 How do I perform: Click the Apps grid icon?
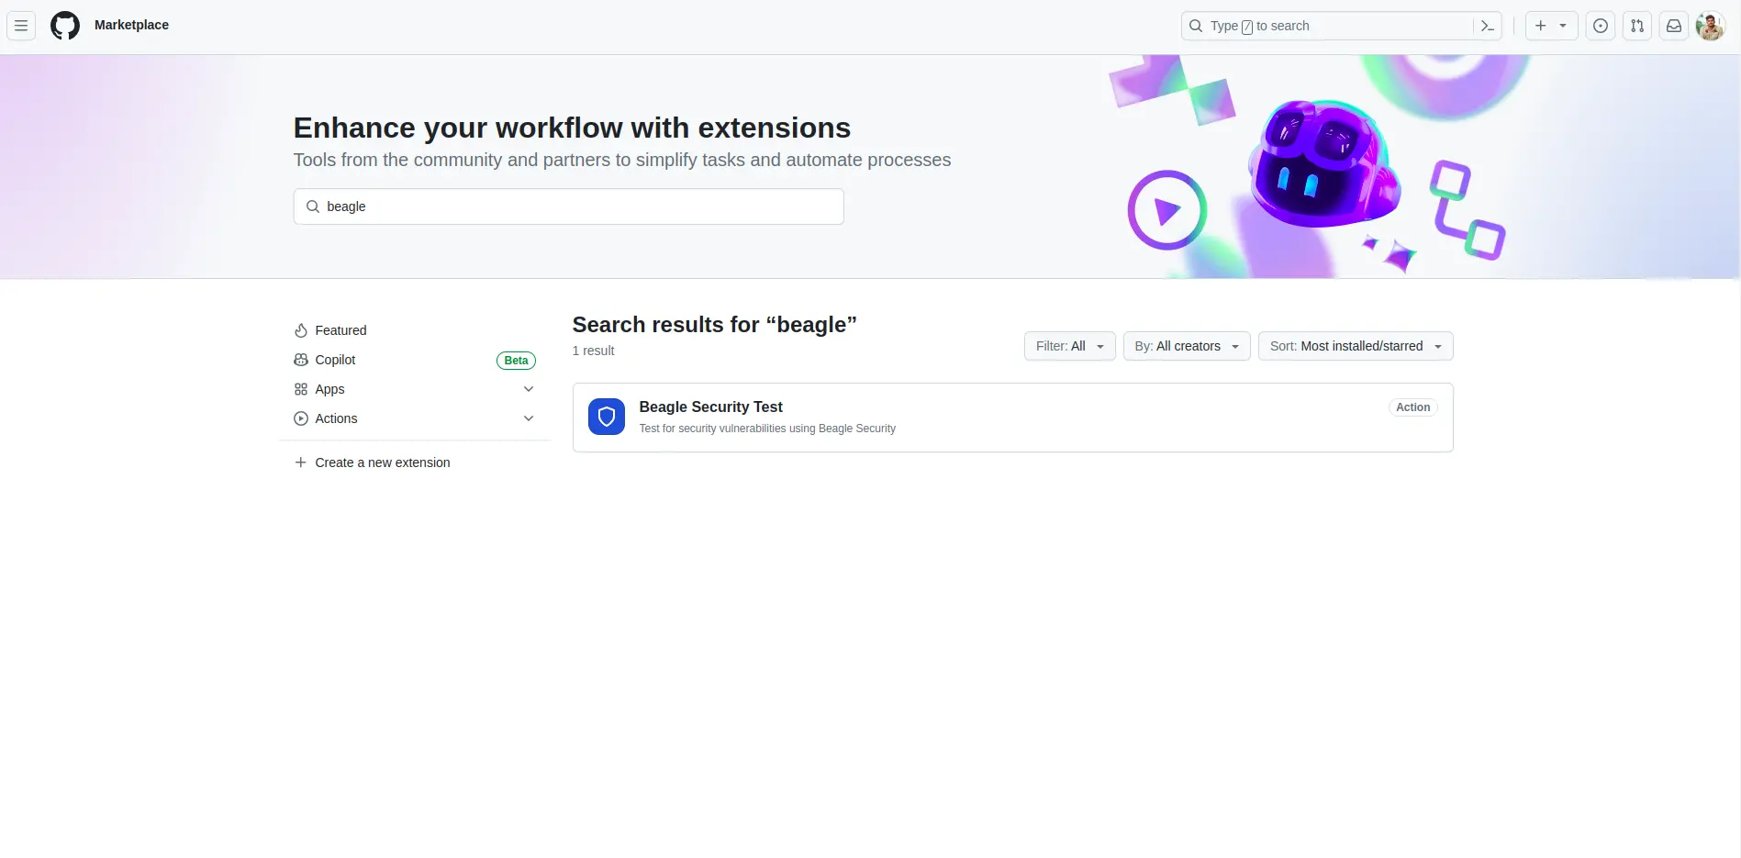[301, 389]
